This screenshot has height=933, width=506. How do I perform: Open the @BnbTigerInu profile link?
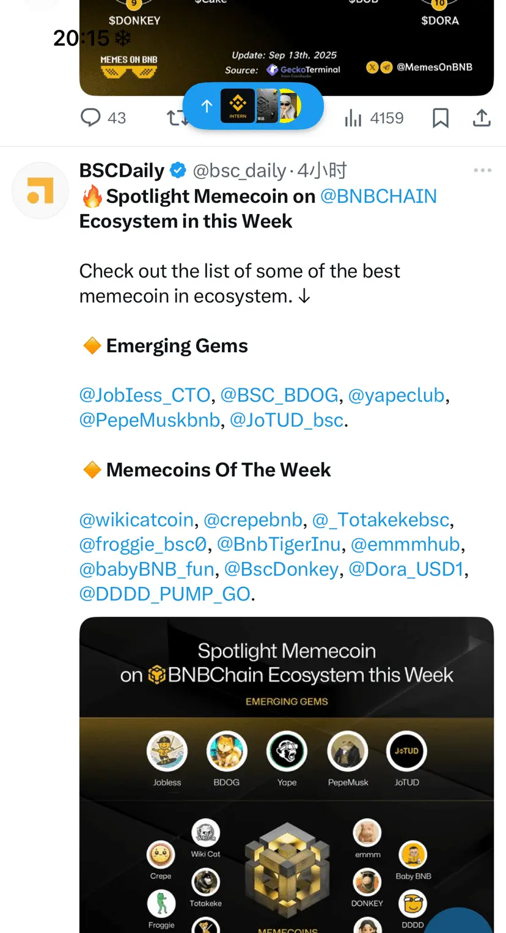[279, 544]
